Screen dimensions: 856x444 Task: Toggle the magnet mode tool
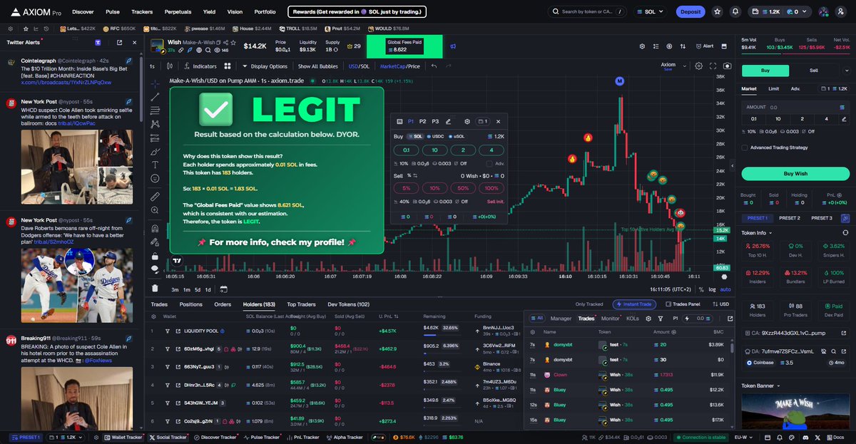coord(155,228)
